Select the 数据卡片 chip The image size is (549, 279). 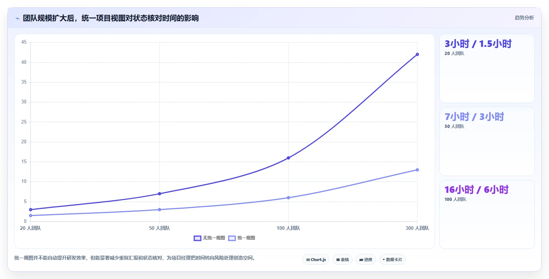(x=392, y=260)
